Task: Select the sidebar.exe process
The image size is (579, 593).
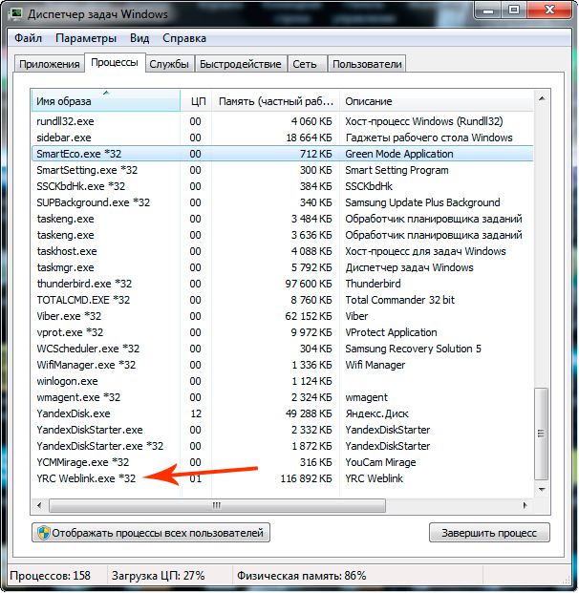Action: tap(282, 138)
